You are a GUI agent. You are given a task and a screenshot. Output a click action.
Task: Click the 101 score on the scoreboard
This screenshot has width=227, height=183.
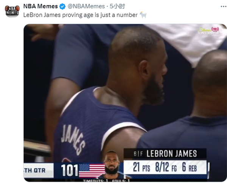click(70, 171)
